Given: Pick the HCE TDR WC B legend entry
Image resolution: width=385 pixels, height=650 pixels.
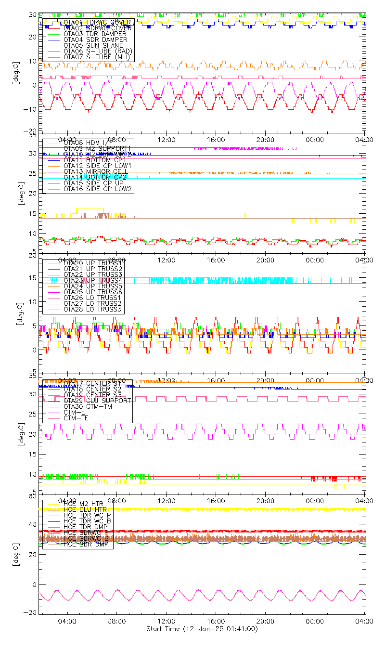Looking at the screenshot, I should [x=87, y=521].
